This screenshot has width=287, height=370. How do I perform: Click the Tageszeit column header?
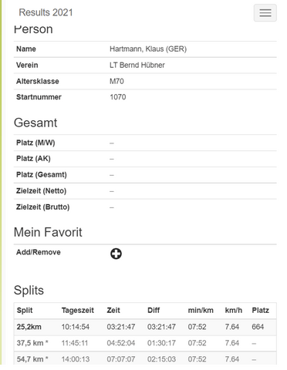78,311
